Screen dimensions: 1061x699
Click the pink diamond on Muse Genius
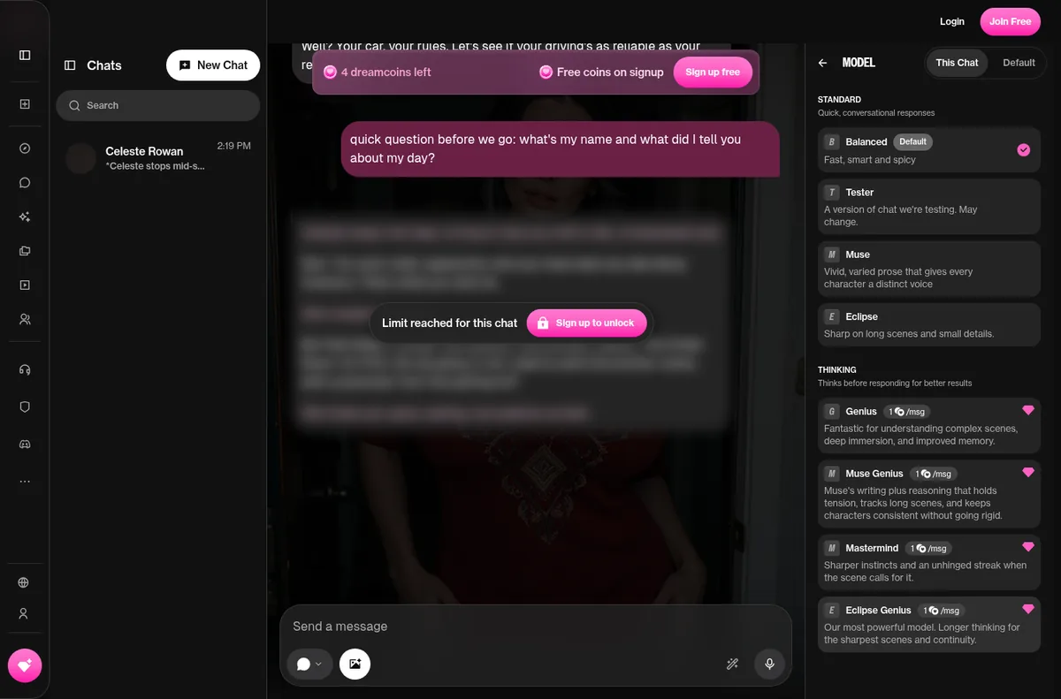1027,473
